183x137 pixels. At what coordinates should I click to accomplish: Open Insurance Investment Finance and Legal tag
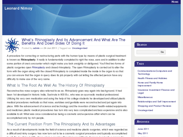(156, 92)
